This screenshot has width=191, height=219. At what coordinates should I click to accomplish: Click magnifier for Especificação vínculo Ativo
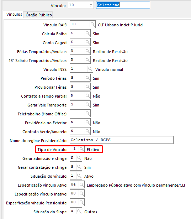[x=81, y=185]
